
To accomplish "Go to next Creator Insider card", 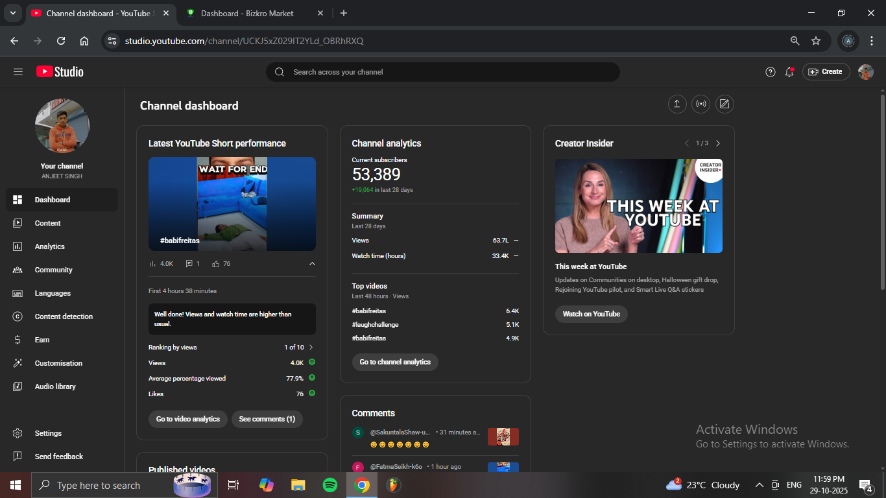I will click(718, 143).
